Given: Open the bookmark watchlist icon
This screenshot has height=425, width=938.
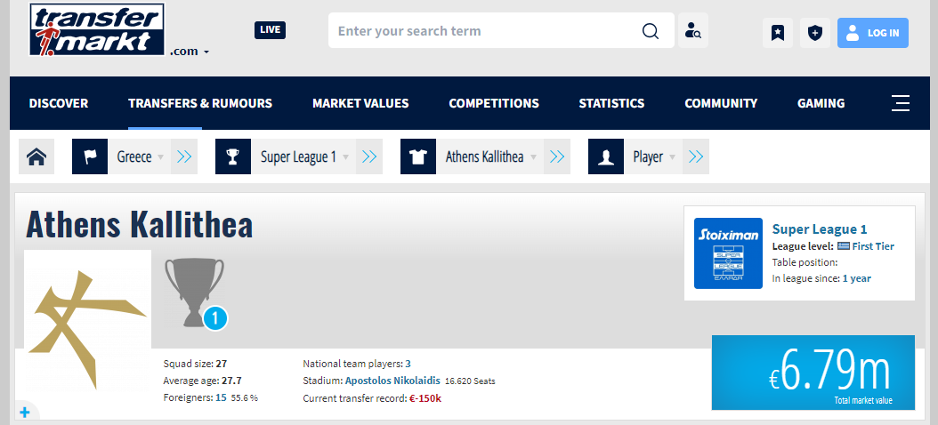Looking at the screenshot, I should coord(778,33).
